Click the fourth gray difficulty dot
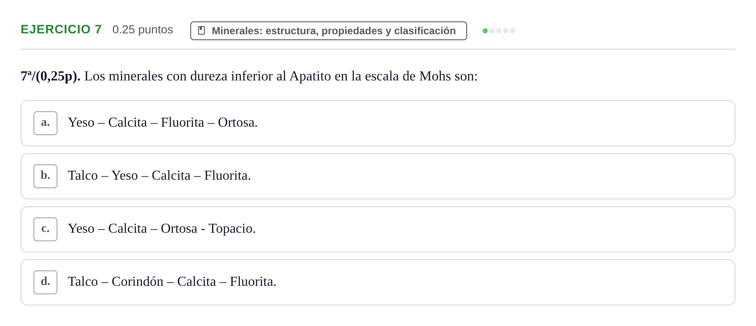The image size is (756, 326). click(506, 31)
